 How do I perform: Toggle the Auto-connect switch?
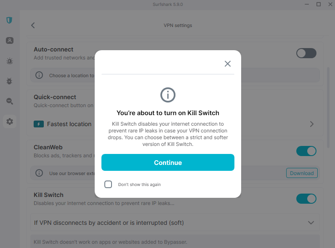click(x=306, y=53)
